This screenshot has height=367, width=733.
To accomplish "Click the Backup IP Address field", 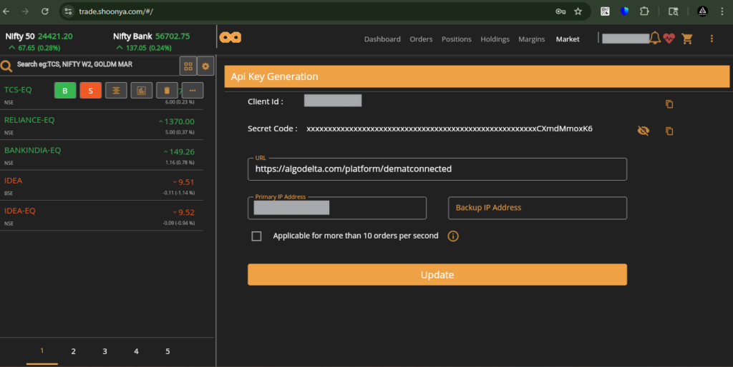I will coord(537,208).
